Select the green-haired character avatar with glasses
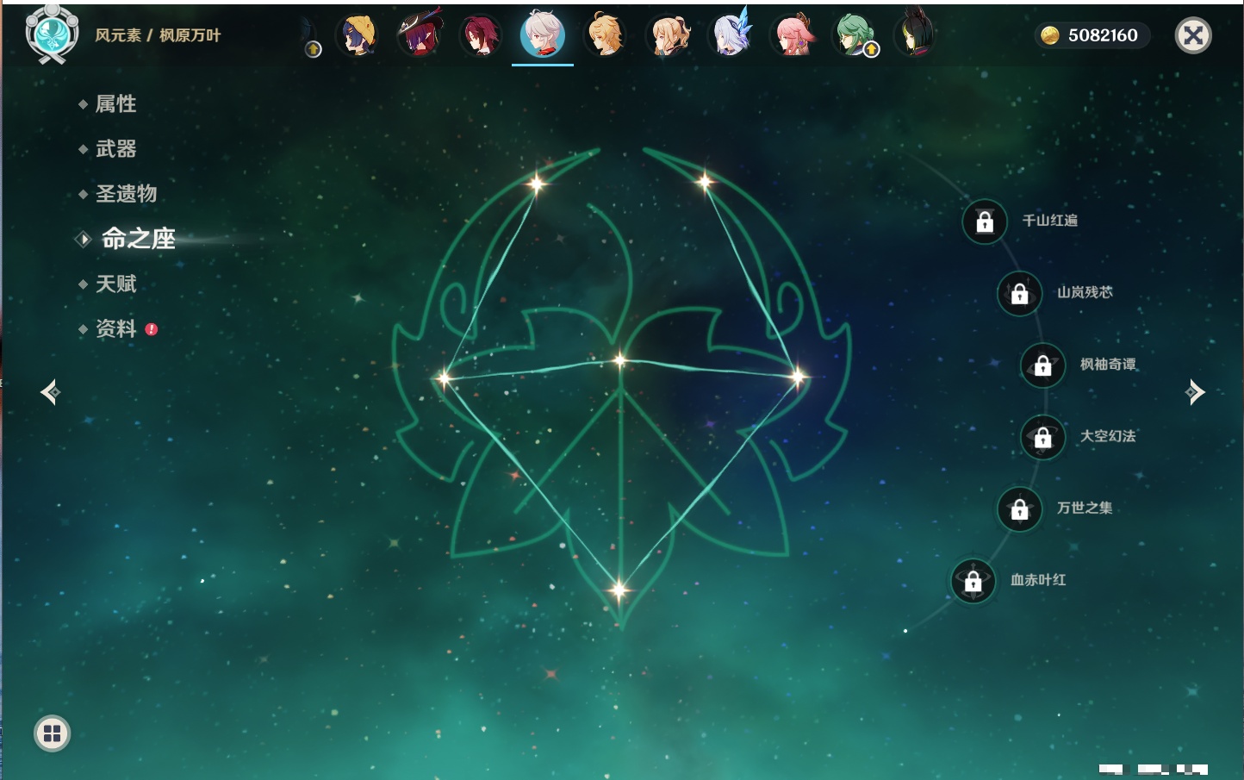The height and width of the screenshot is (780, 1244). click(x=855, y=35)
